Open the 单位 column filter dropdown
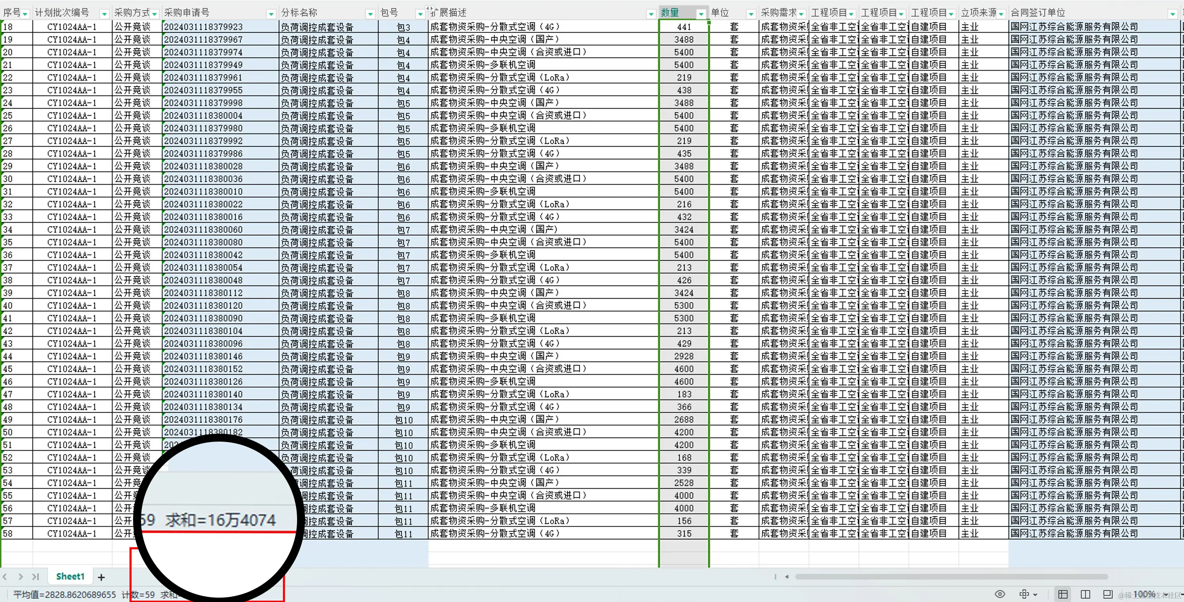 click(752, 14)
